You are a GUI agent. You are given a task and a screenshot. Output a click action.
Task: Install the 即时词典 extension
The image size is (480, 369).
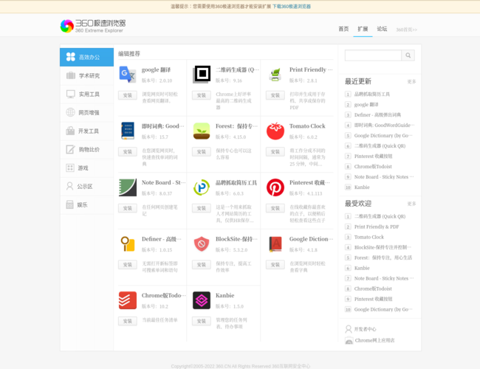coord(127,151)
